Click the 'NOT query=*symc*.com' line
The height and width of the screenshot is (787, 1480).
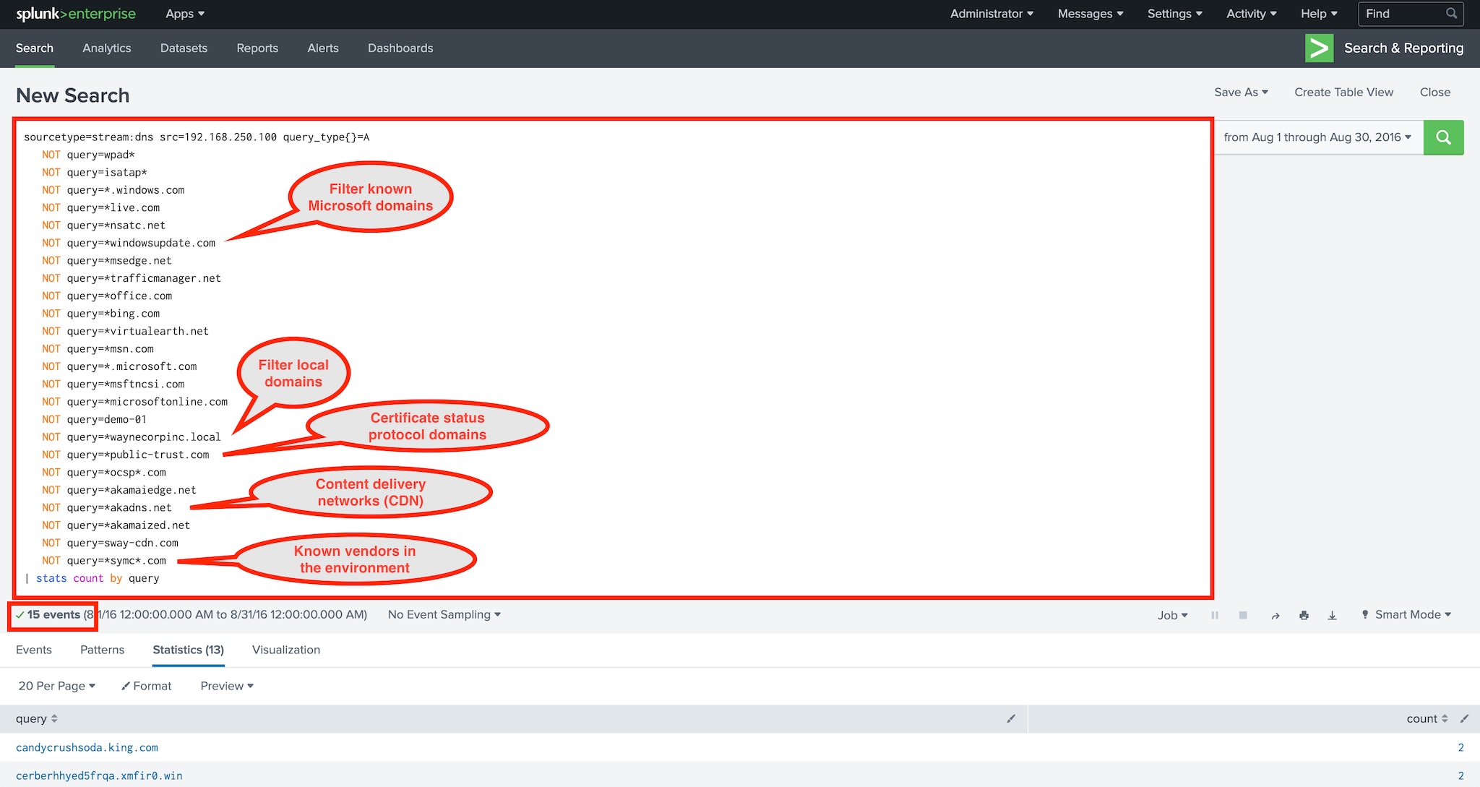point(104,561)
